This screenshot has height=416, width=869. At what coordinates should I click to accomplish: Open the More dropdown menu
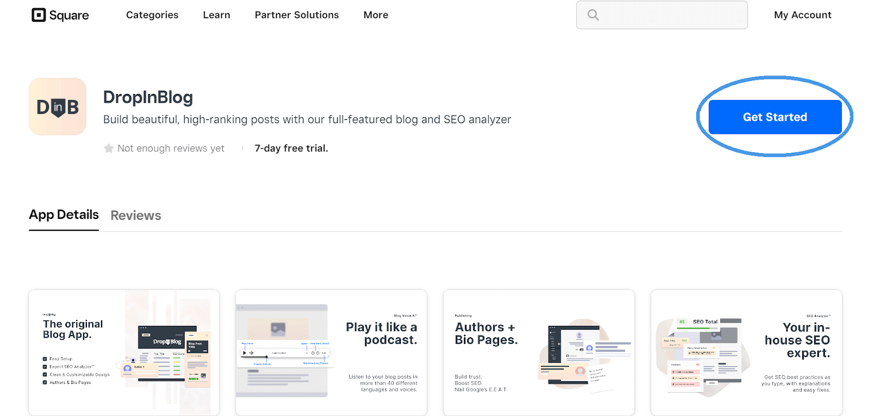(376, 15)
